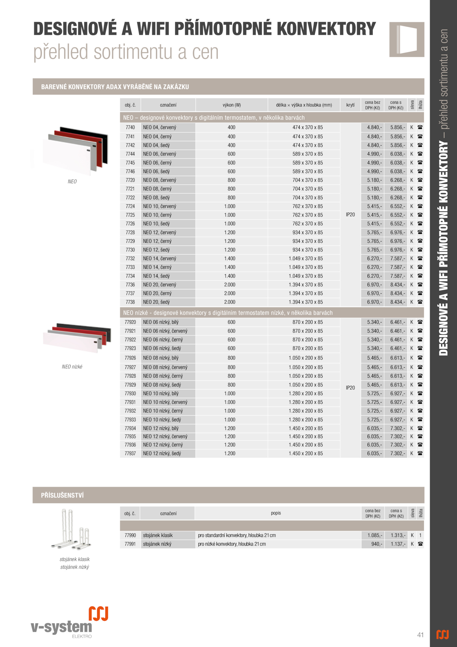This screenshot has width=457, height=647.
Task: Click the phone icon in row 7725
Action: coord(420,215)
